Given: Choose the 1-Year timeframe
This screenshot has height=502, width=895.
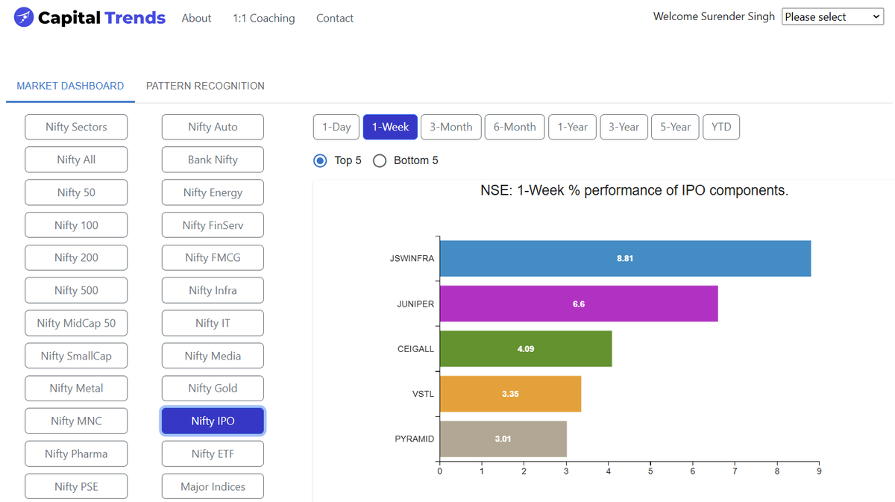Looking at the screenshot, I should (x=573, y=127).
